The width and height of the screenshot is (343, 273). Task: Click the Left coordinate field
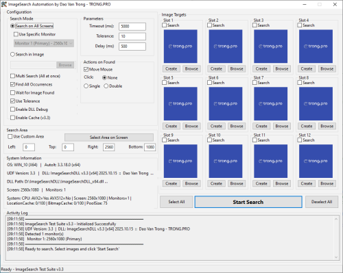pyautogui.click(x=29, y=147)
